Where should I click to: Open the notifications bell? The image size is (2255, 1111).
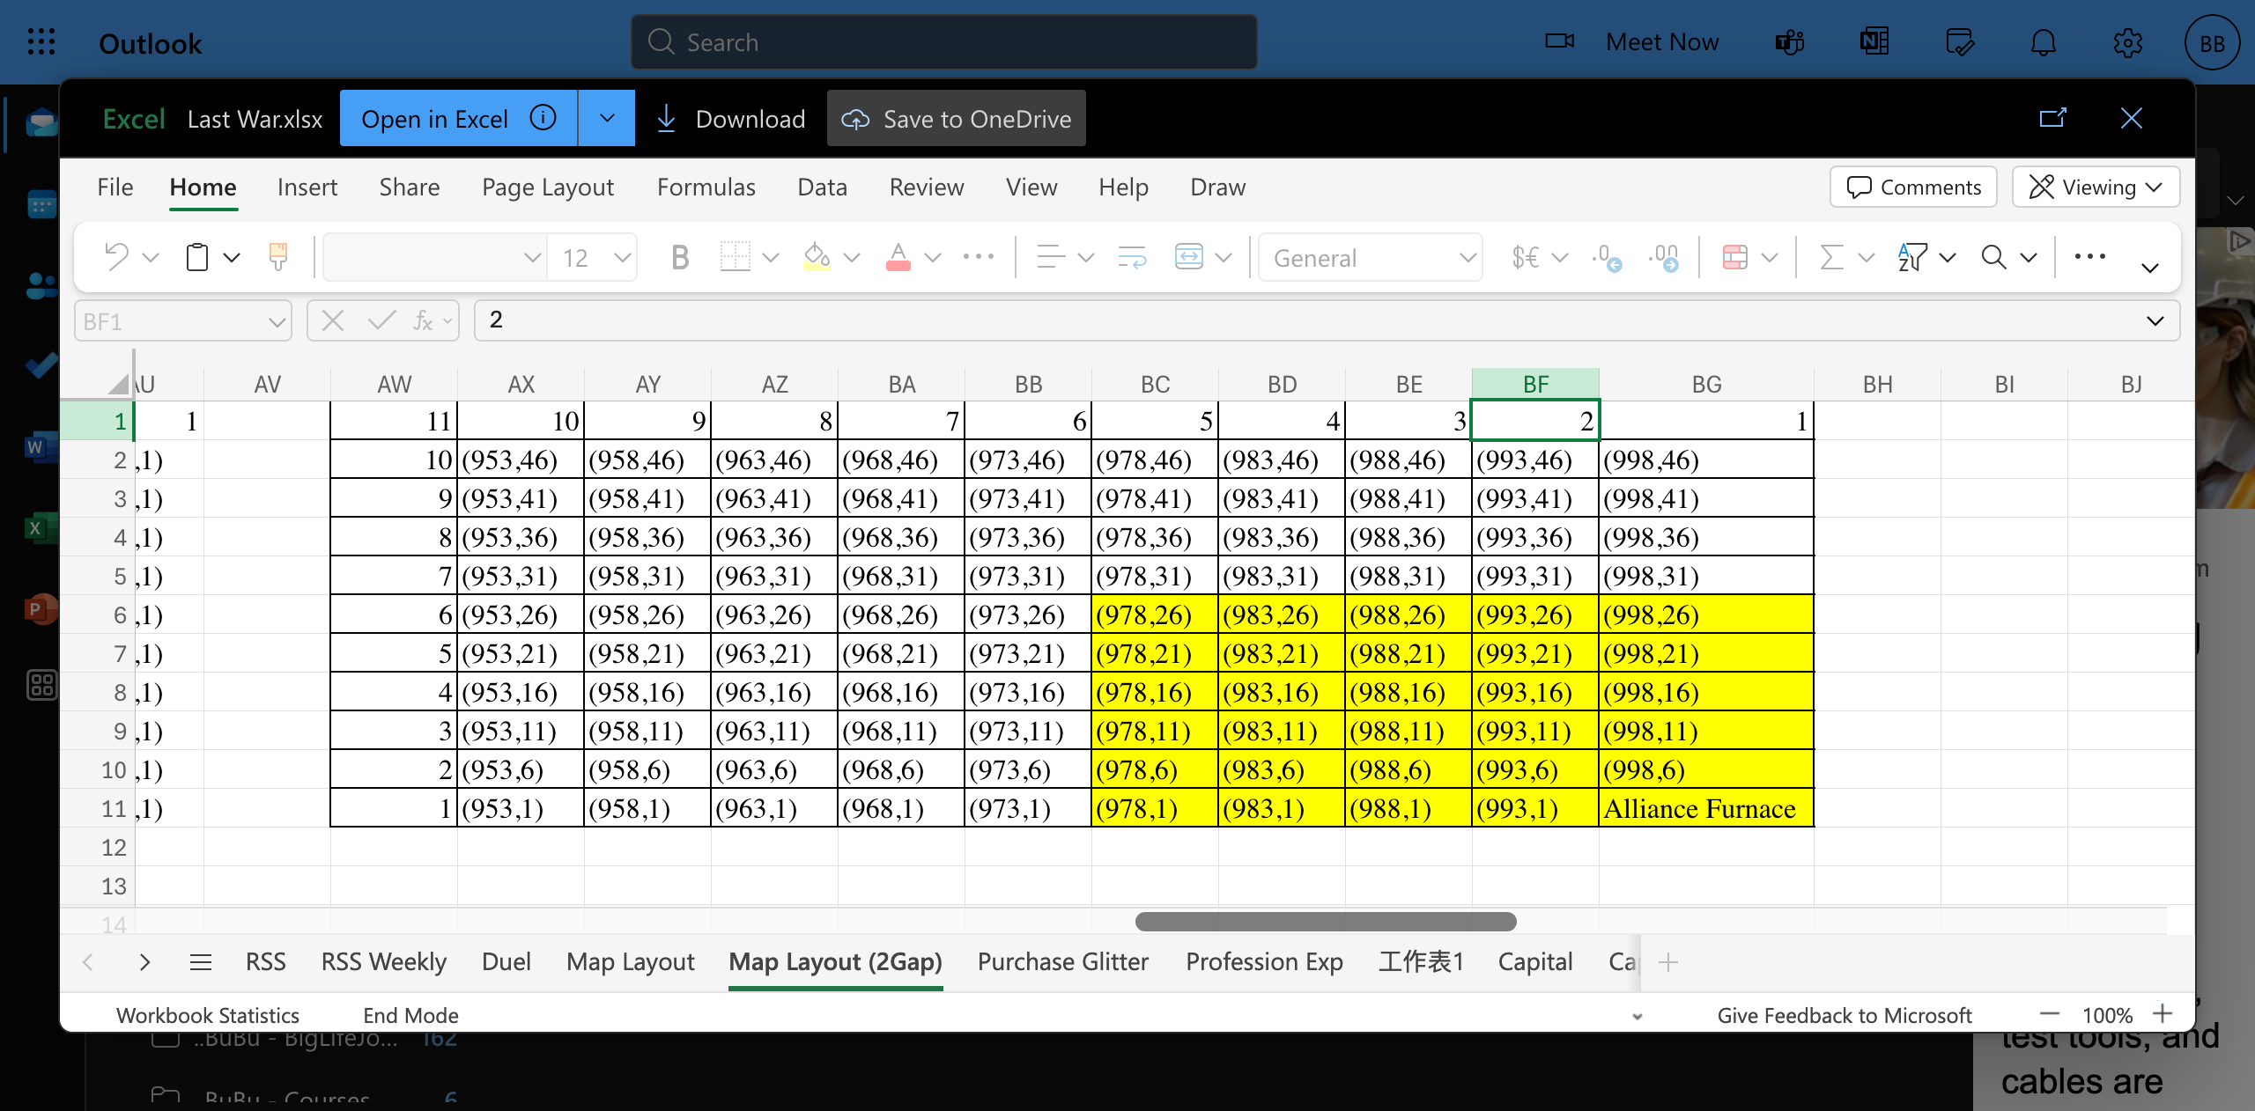pyautogui.click(x=2043, y=41)
